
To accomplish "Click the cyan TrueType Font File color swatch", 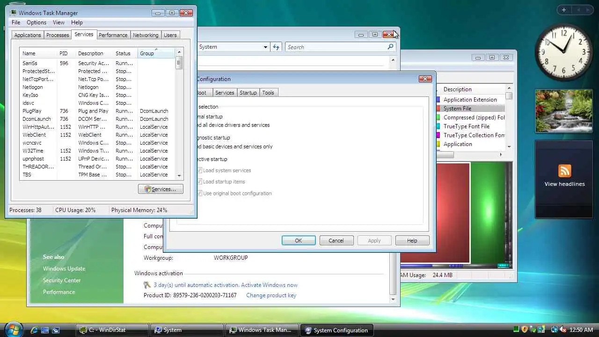I will pyautogui.click(x=438, y=126).
